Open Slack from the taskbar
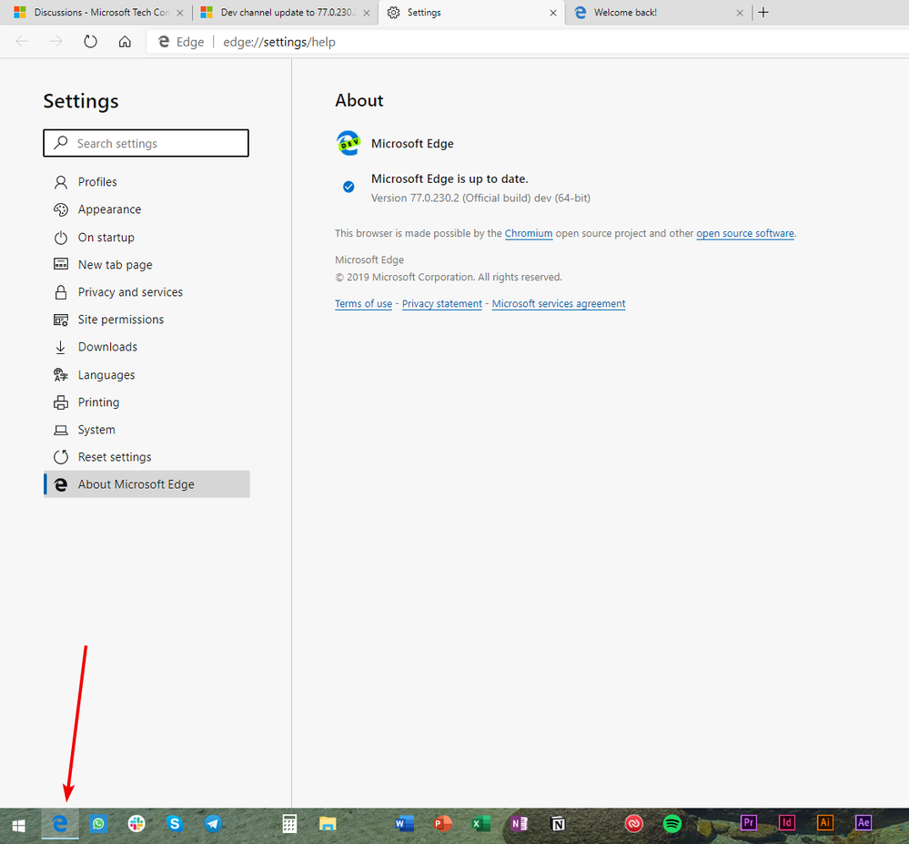Screen dimensions: 909x844 tap(136, 824)
